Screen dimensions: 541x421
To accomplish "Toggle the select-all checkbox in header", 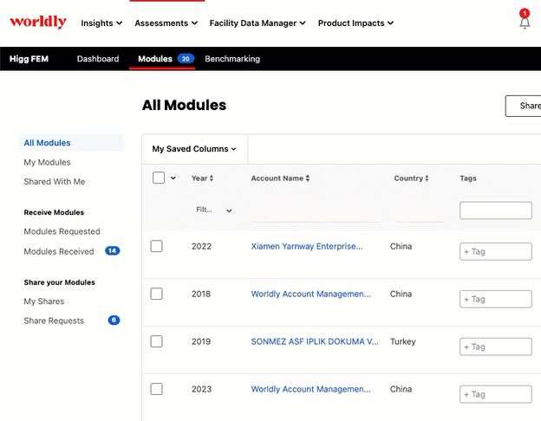I will 159,178.
